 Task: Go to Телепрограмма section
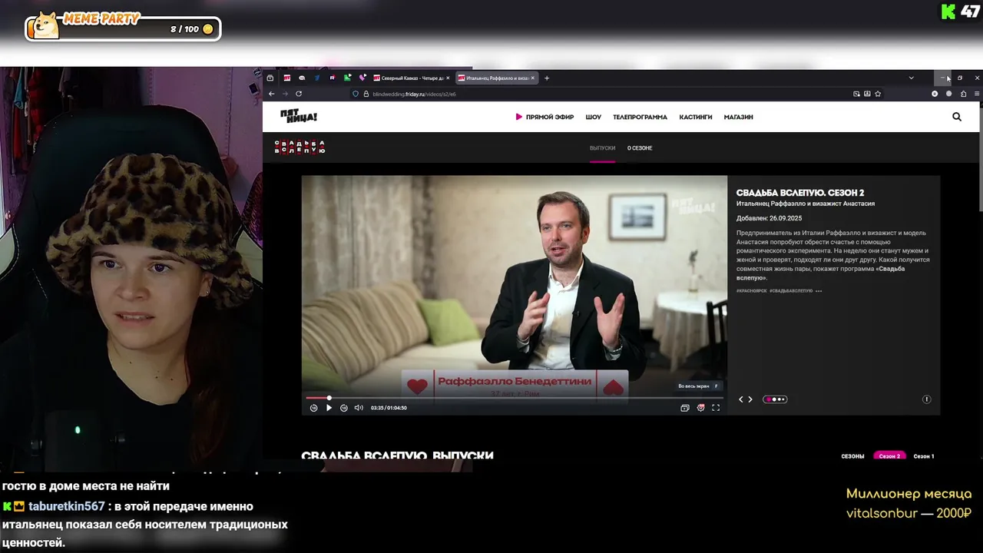[x=640, y=117]
